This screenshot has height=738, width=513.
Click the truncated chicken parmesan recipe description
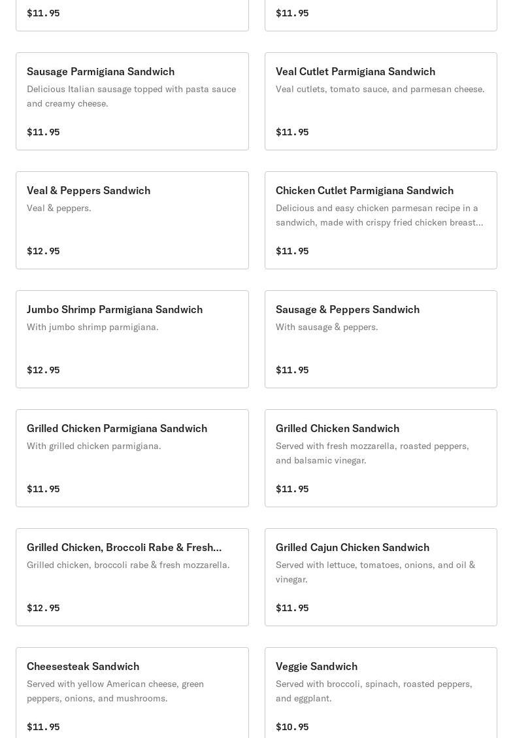coord(379,215)
